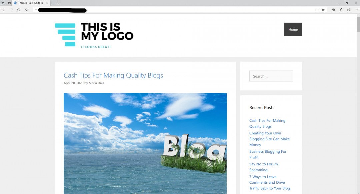Click the Blog island featured image

145,143
